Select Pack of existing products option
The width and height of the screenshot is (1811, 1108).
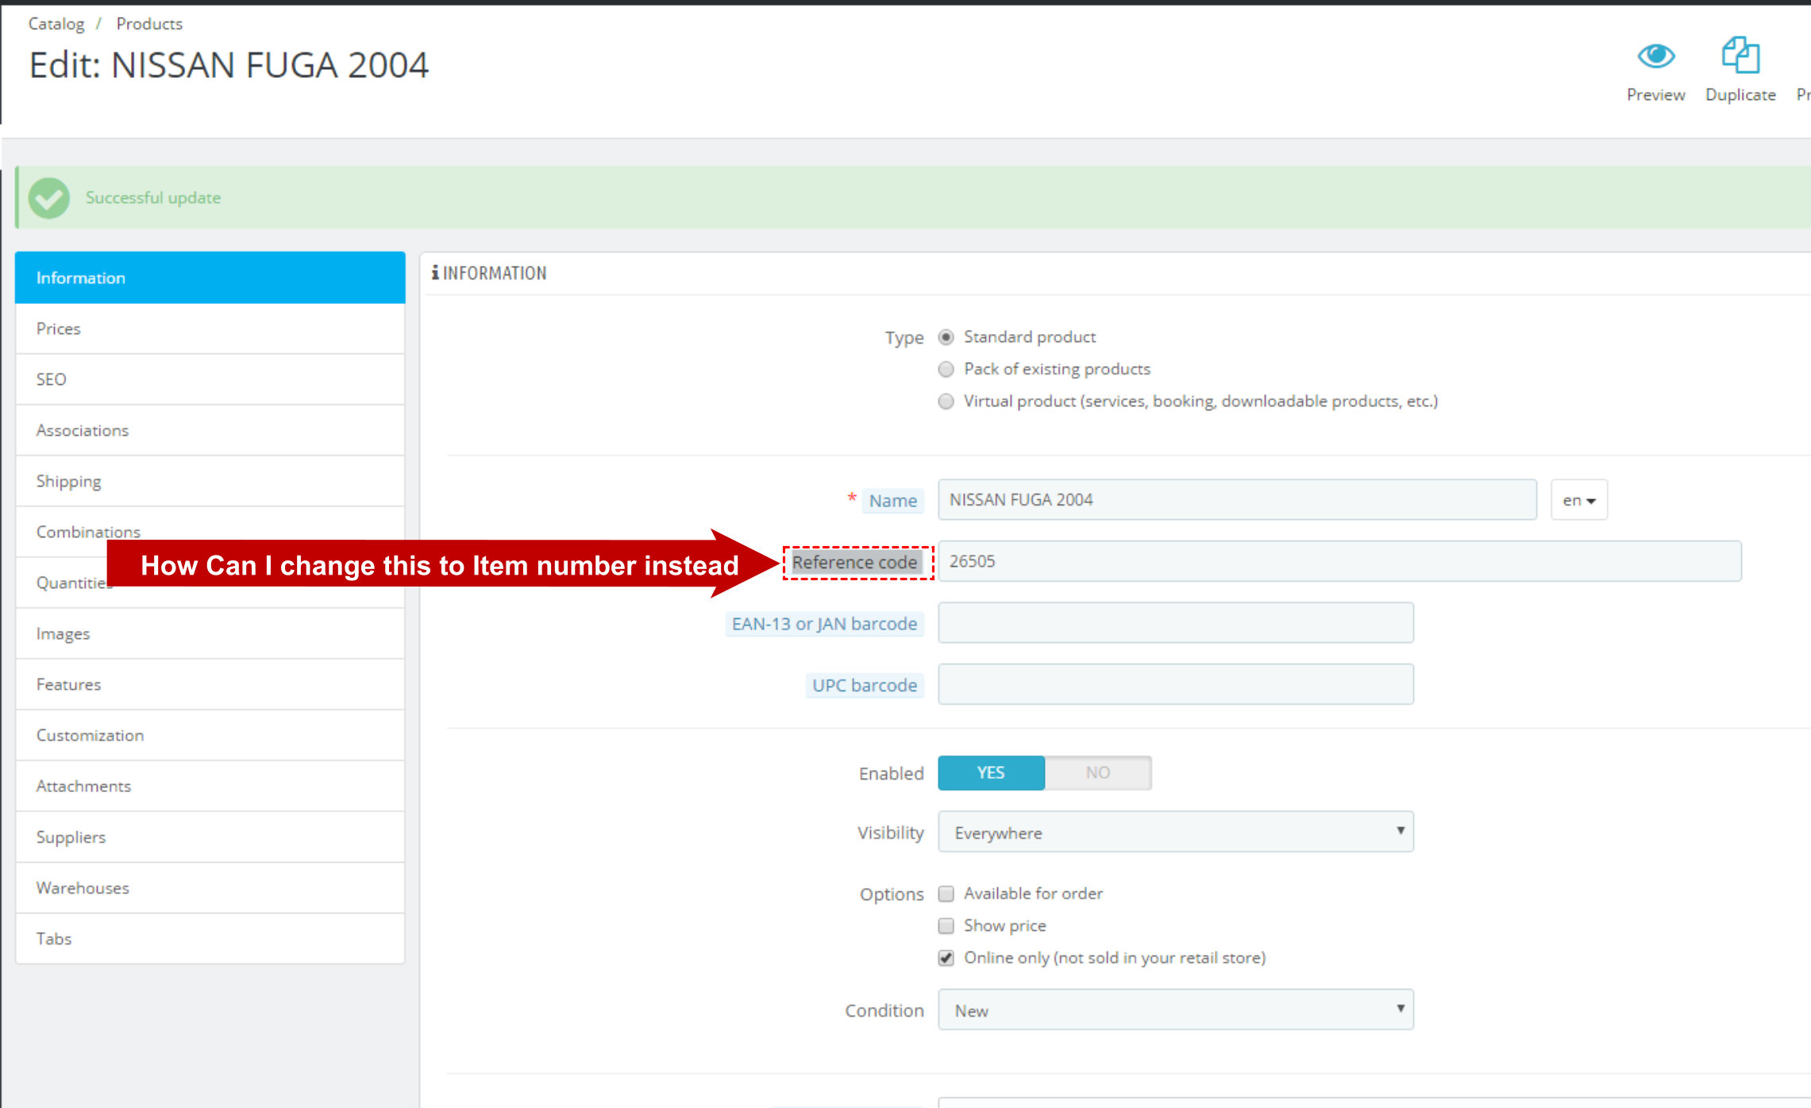(x=946, y=369)
